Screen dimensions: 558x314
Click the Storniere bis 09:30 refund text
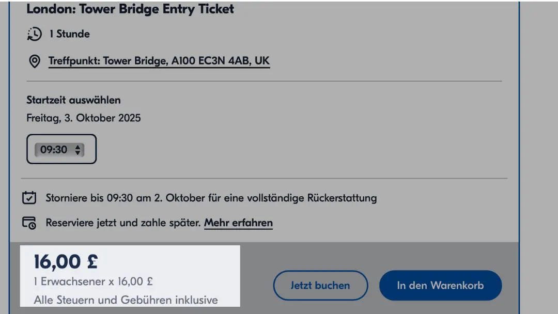coord(211,198)
